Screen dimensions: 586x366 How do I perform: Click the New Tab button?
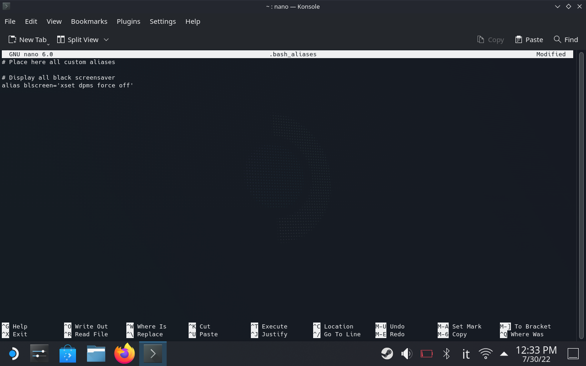click(x=27, y=40)
